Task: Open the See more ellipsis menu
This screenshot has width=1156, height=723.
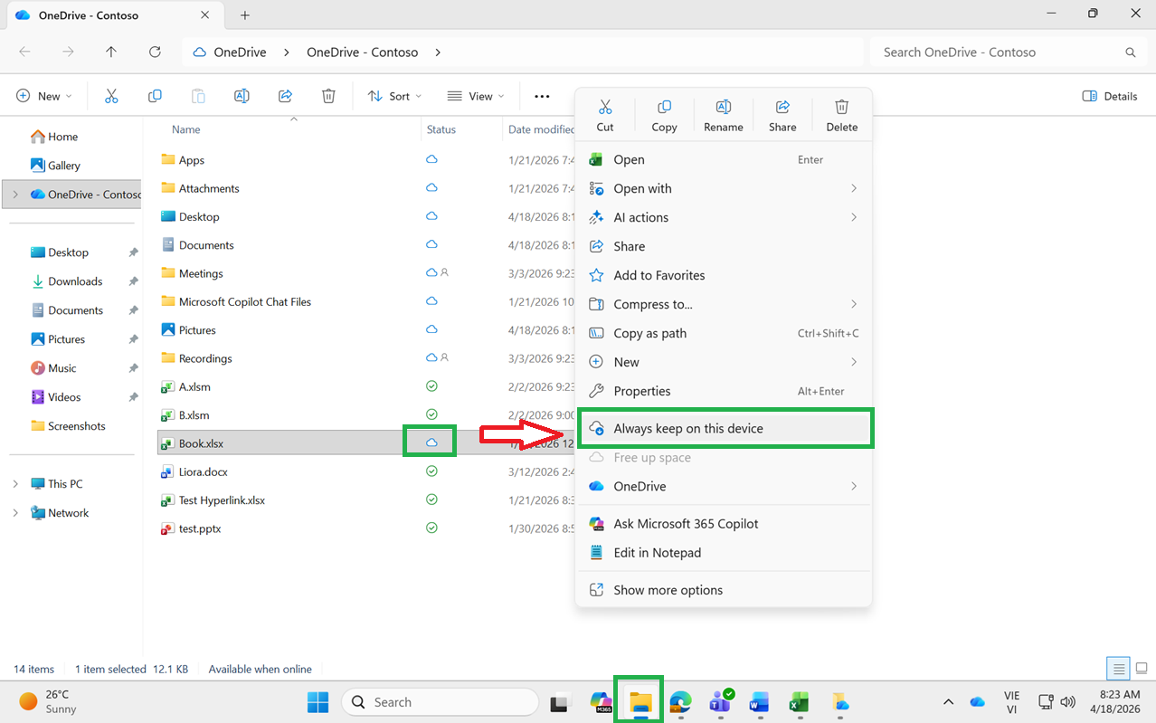Action: point(542,96)
